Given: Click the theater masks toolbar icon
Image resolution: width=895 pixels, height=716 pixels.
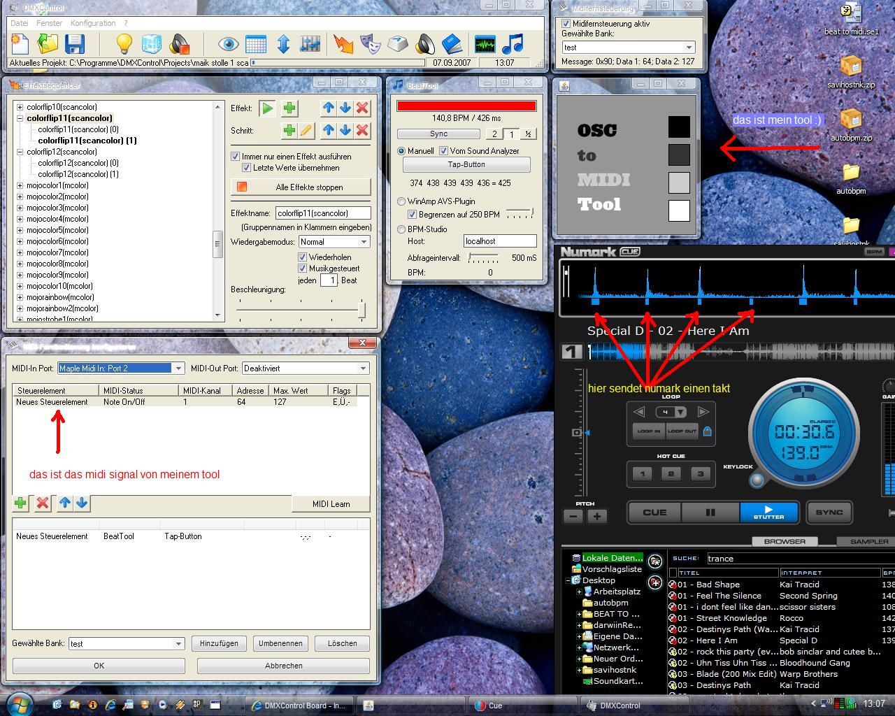Looking at the screenshot, I should coord(370,44).
